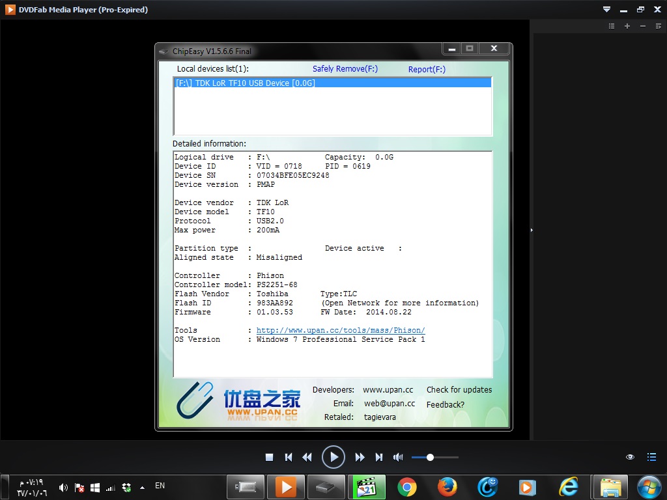
Task: Minimize the ChipEasy window
Action: coord(452,48)
